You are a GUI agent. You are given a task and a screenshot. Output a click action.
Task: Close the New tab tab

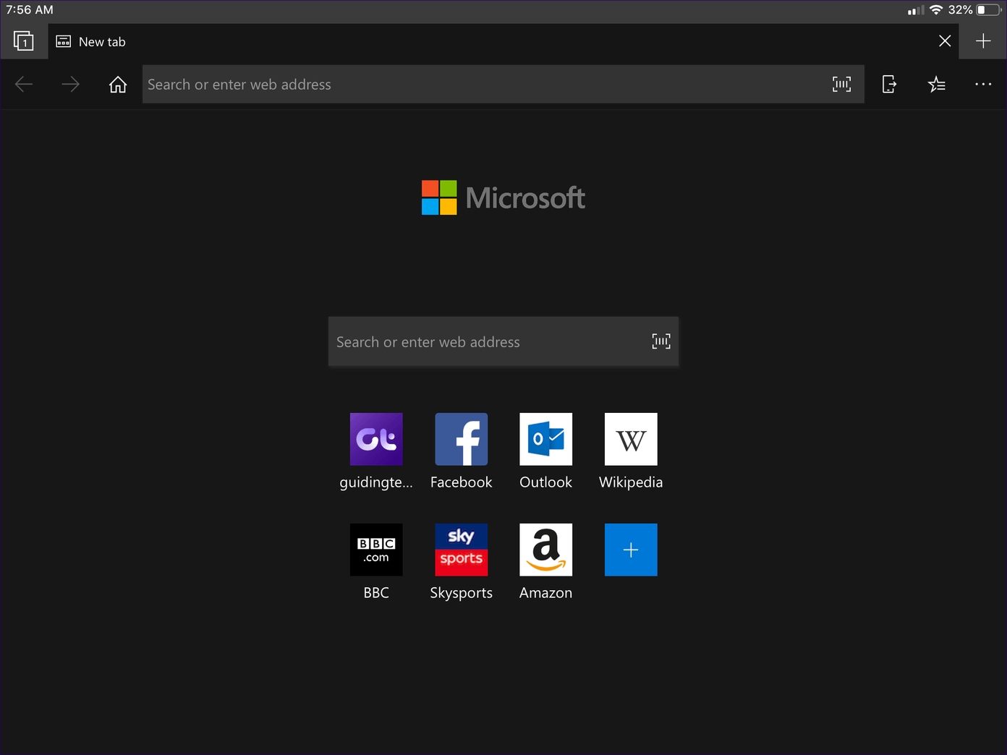click(945, 41)
